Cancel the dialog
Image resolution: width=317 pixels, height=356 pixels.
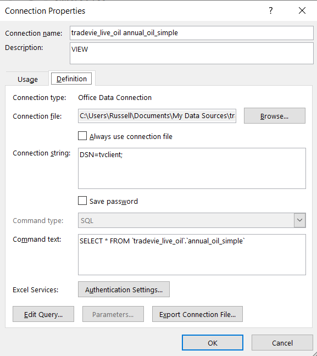click(282, 343)
